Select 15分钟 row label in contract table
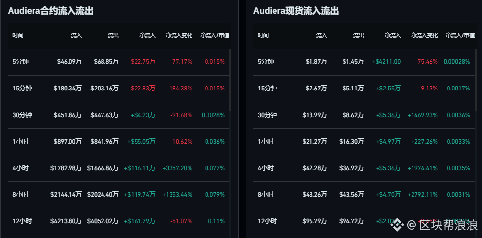Viewport: 482px width, 238px height. point(22,89)
